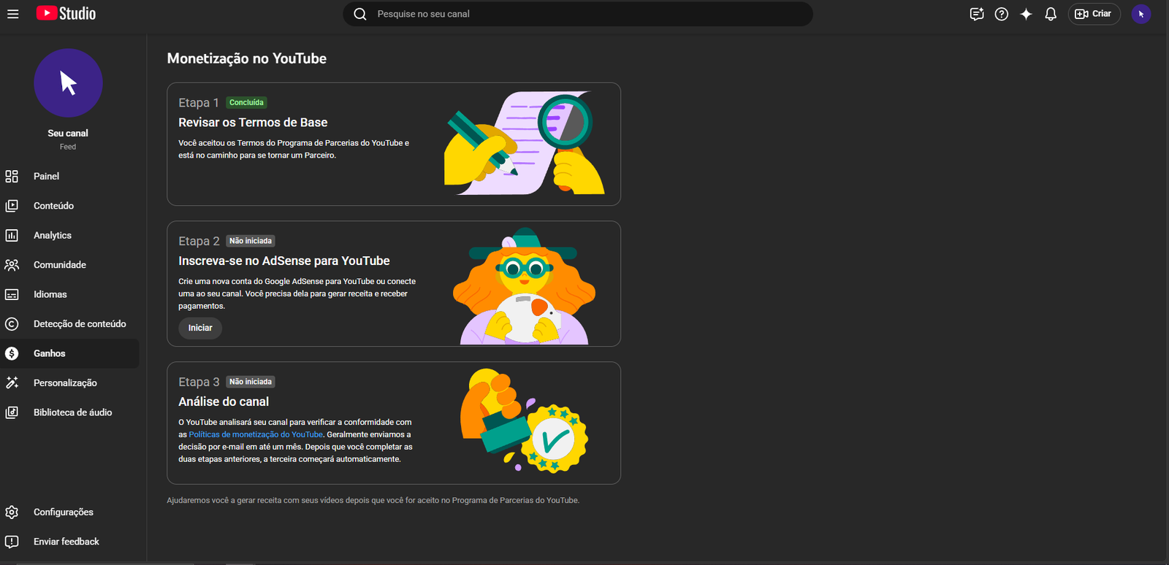The image size is (1169, 565).
Task: Click the Etapa 1 document illustration
Action: point(525,143)
